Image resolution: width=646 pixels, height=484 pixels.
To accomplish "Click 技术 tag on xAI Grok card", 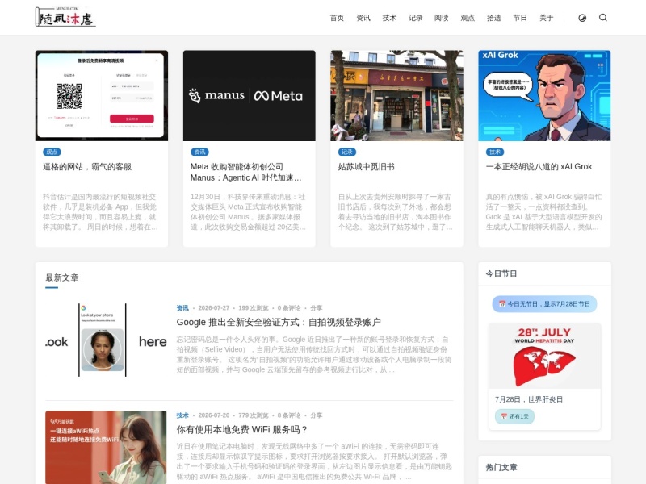I will (x=495, y=152).
